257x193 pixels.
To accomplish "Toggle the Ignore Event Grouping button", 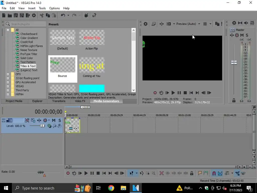I will [x=243, y=173].
